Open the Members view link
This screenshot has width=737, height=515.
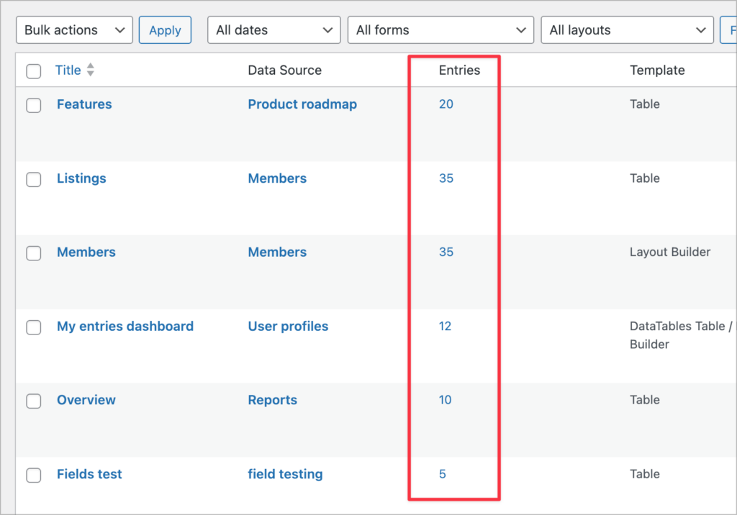click(86, 252)
